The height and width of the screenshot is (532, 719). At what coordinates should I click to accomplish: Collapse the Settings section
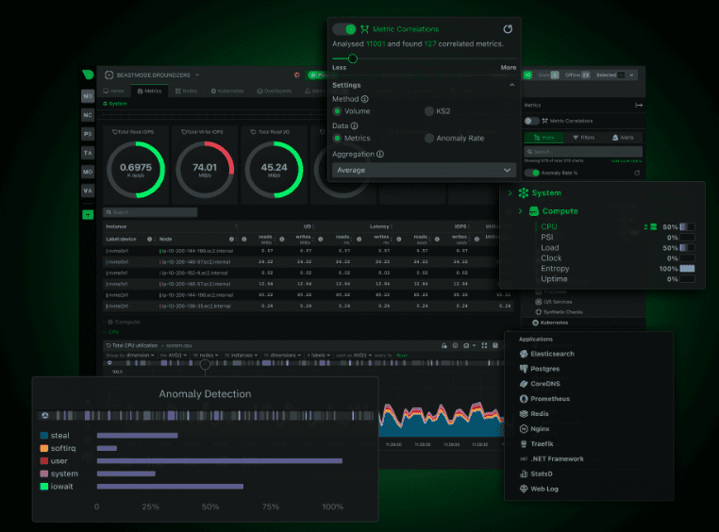511,85
